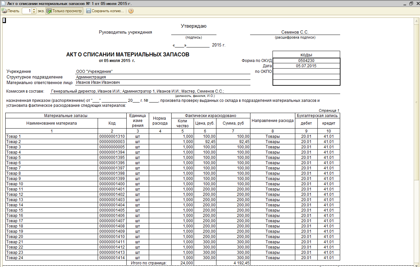Viewport: 420px width, 267px height.
Task: Click the Норма расхода column header
Action: [160, 121]
